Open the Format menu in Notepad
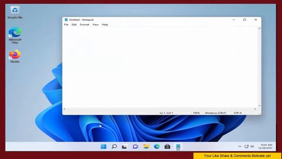This screenshot has width=282, height=159. pyautogui.click(x=85, y=25)
